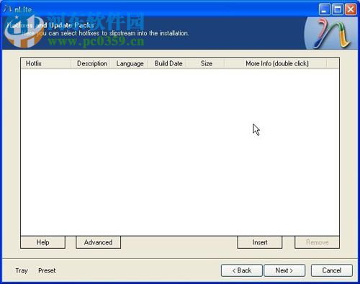Sort by the Build Date column header
360x284 pixels.
(x=167, y=63)
